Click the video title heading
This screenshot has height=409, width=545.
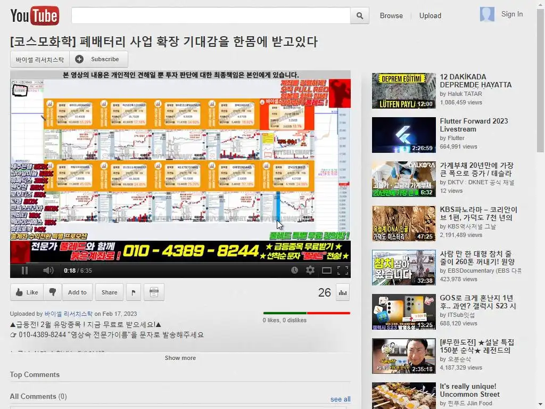(164, 42)
